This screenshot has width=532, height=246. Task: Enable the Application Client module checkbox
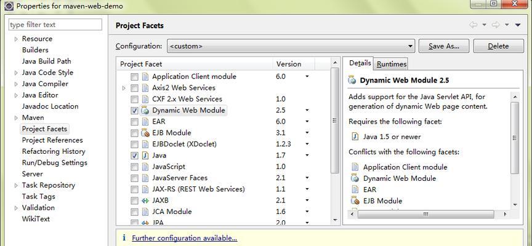[x=134, y=77]
